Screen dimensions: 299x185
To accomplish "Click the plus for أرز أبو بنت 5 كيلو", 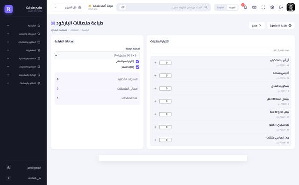I will (155, 63).
